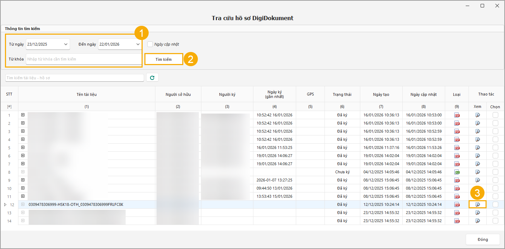Screen dimensions: 505x249
Task: Expand the plus box in row 4
Action: pos(23,139)
